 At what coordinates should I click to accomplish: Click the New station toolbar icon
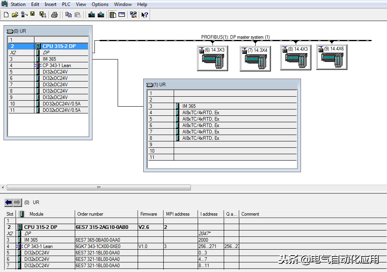(6, 15)
